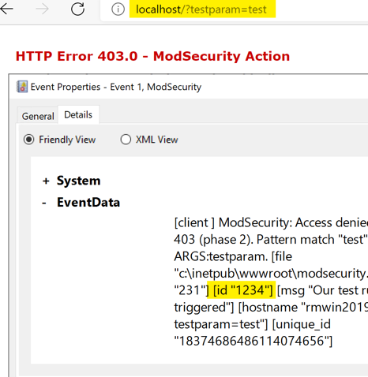Click the Event Properties title bar text

[116, 87]
